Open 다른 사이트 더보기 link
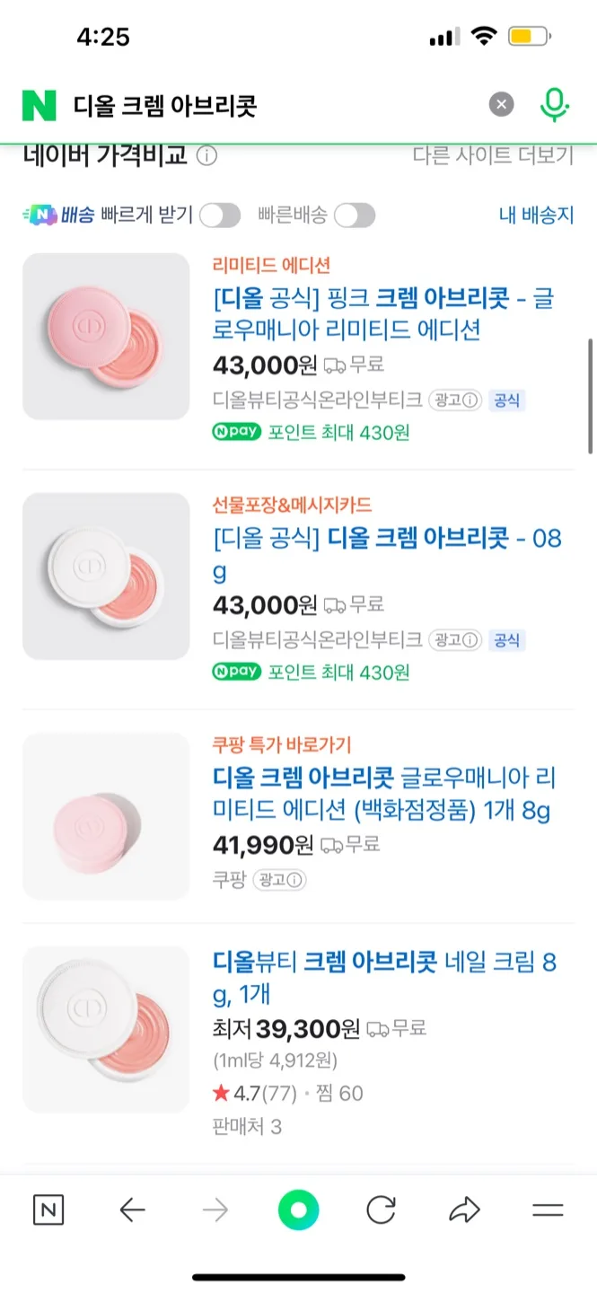The height and width of the screenshot is (1293, 597). (x=493, y=155)
